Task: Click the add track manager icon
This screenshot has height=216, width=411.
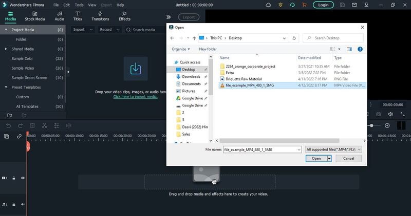Action: click(7, 136)
